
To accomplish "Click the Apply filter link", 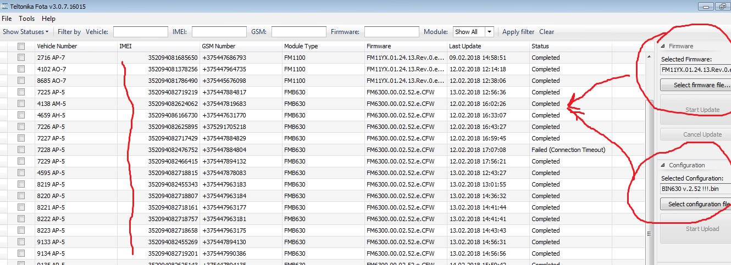I will [518, 32].
